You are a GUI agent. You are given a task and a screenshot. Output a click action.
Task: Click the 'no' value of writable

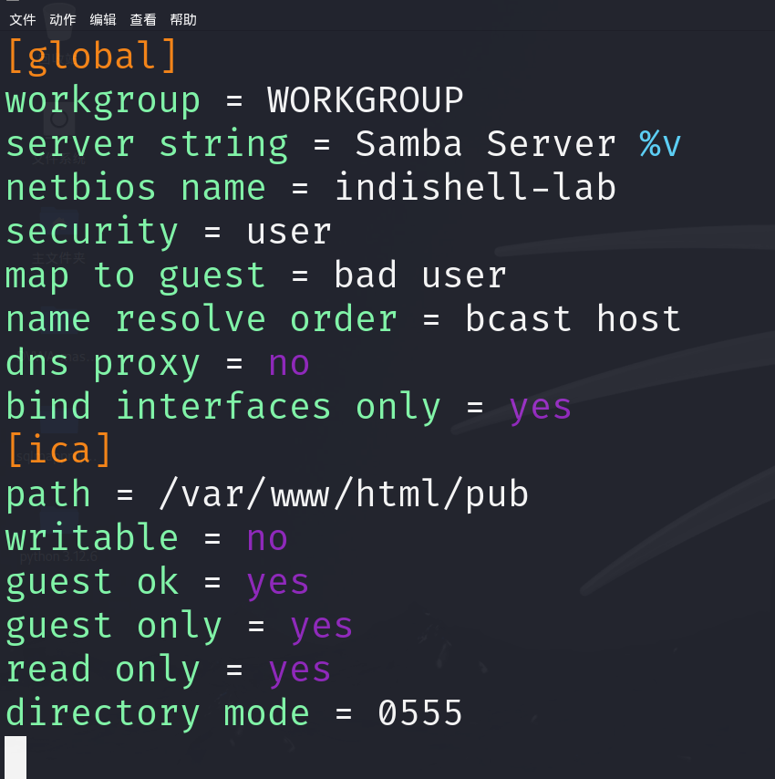coord(267,538)
